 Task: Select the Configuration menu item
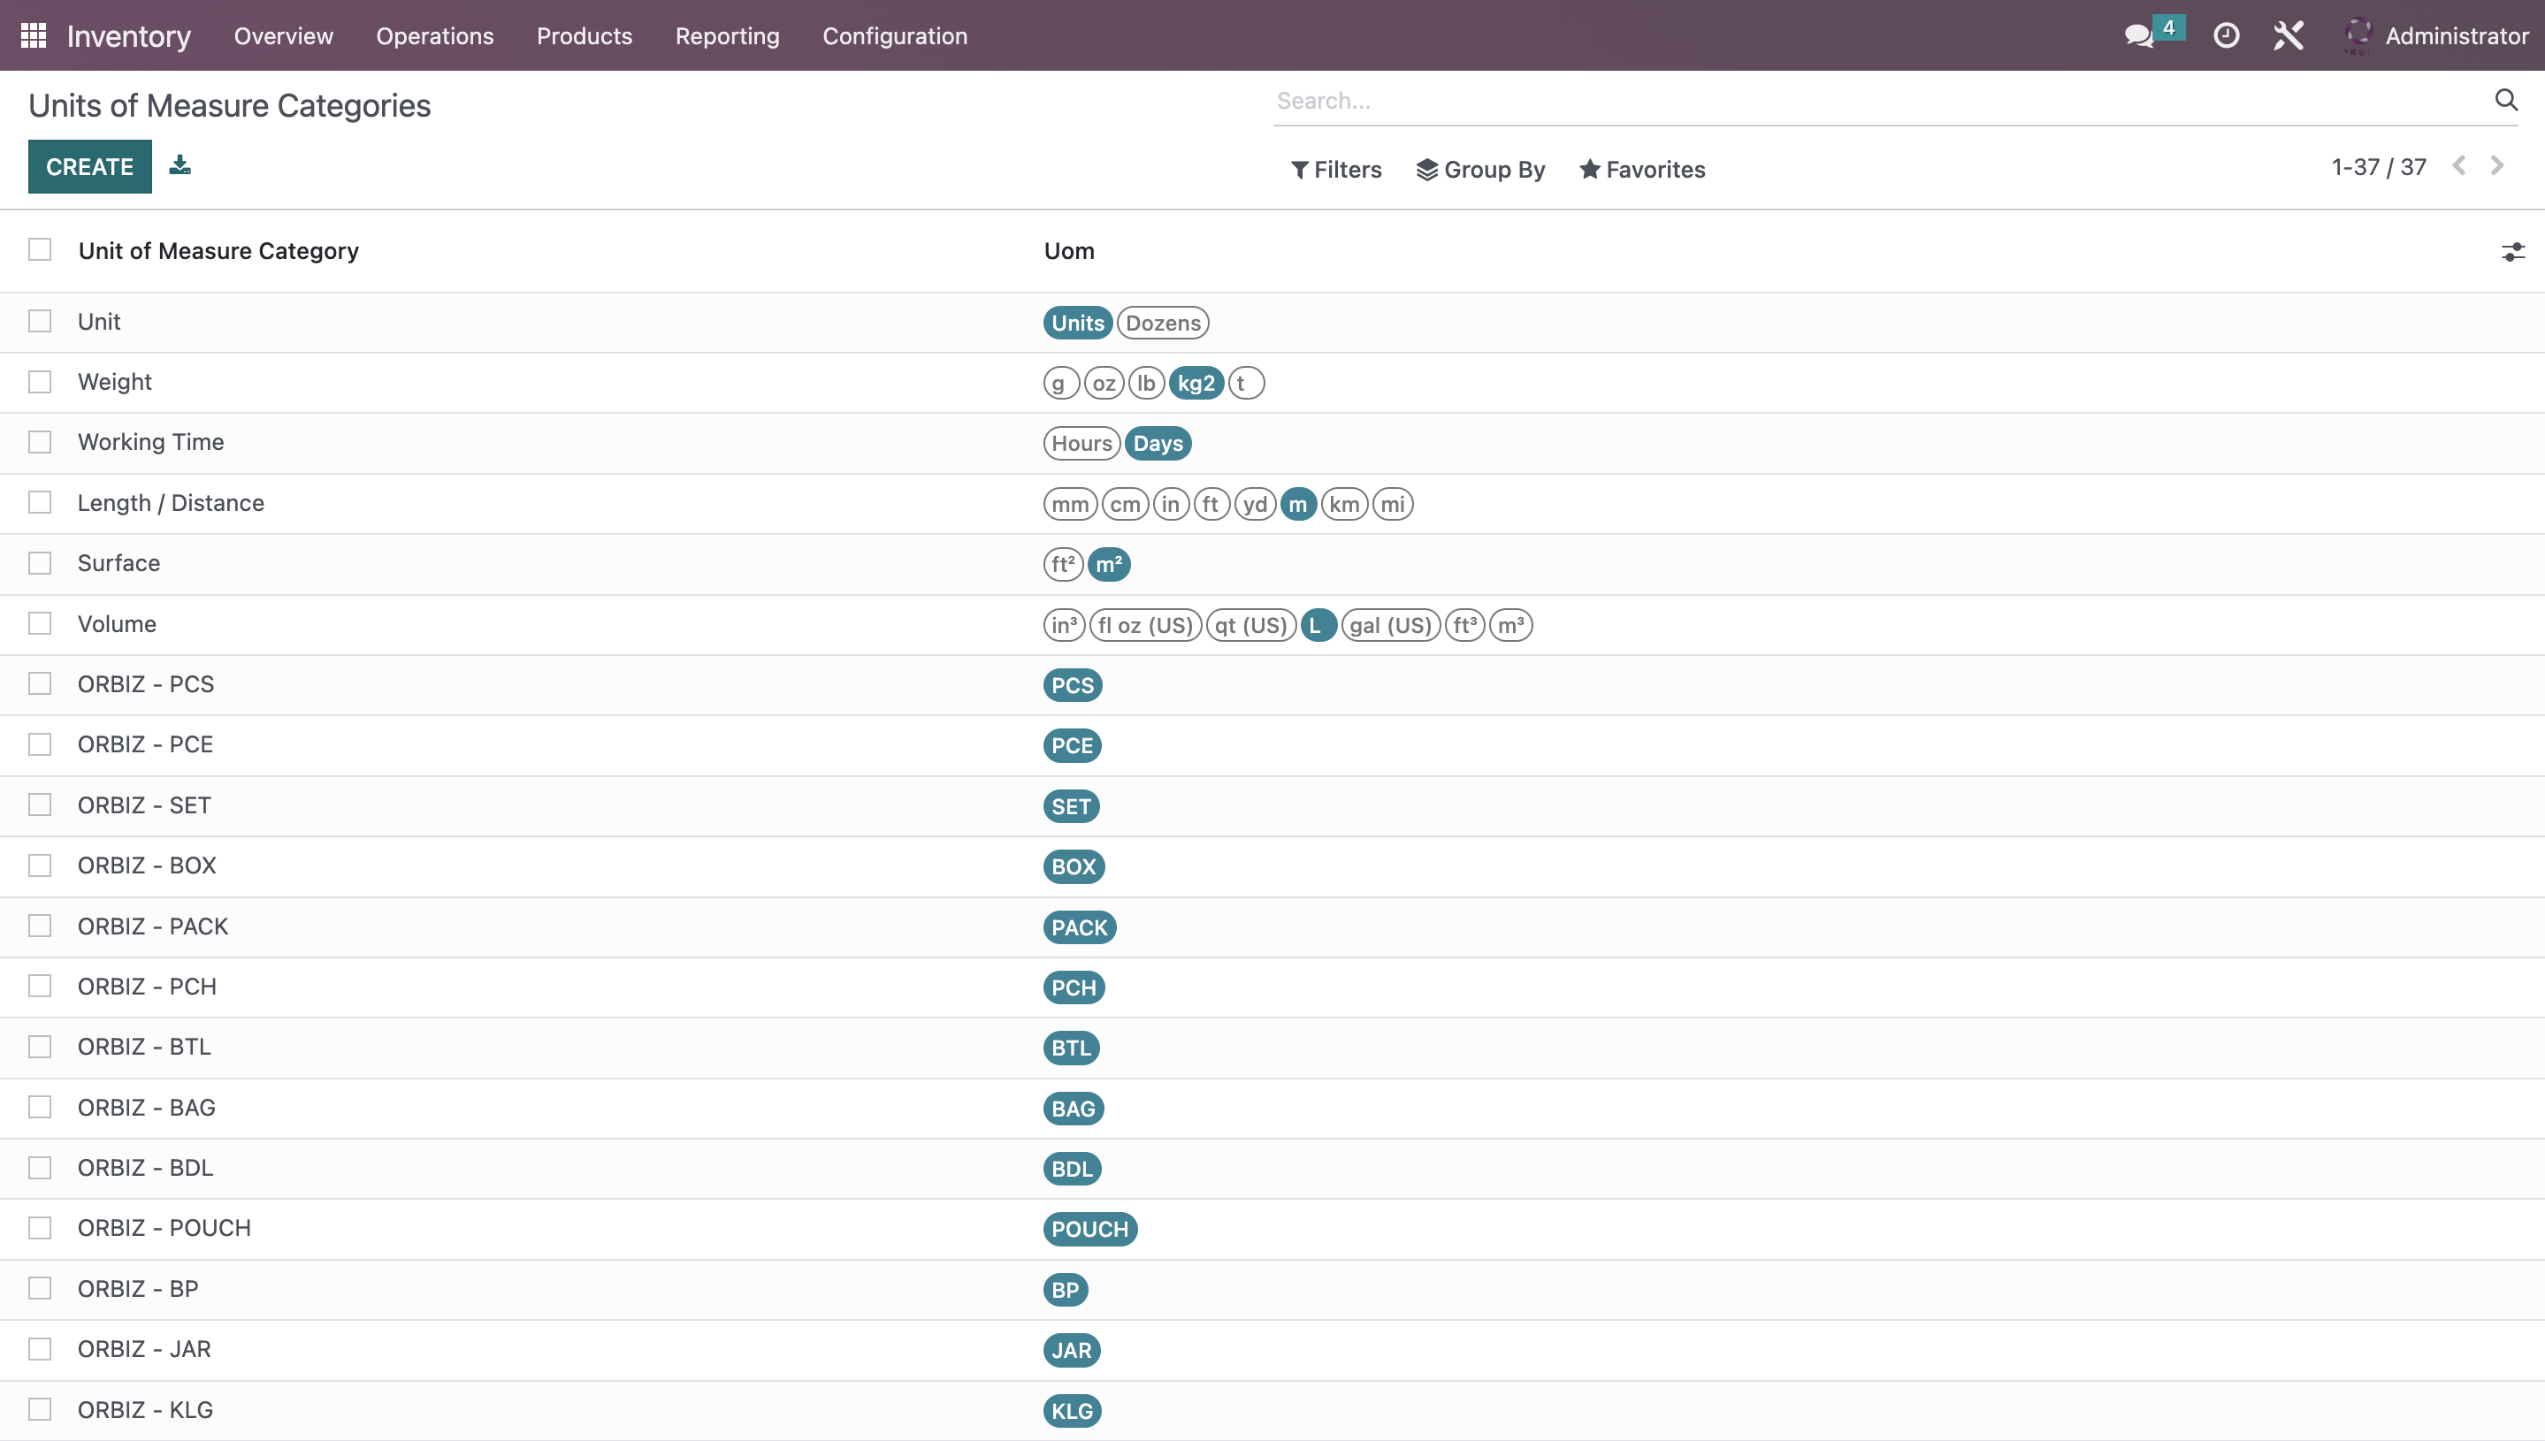[x=895, y=35]
